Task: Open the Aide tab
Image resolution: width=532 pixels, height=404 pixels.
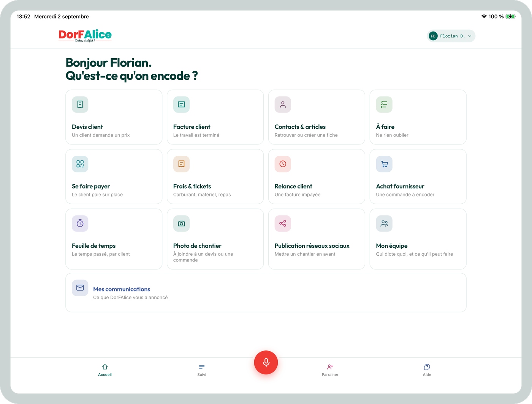Action: 427,370
